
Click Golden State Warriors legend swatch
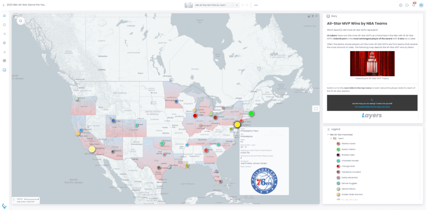coord(338,194)
